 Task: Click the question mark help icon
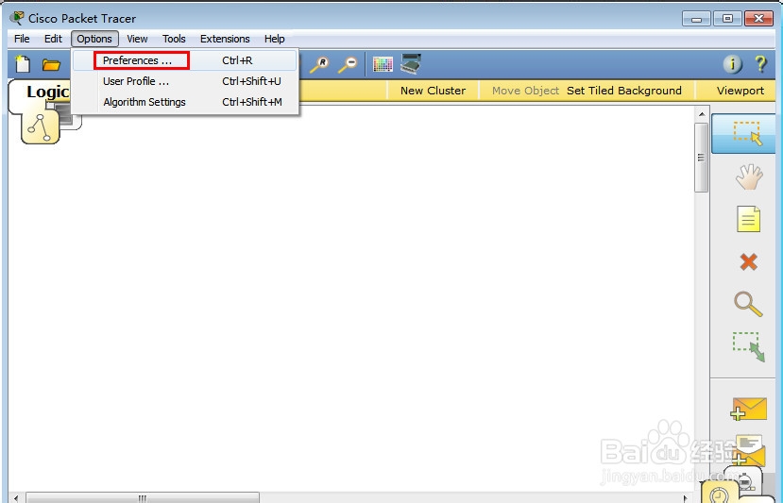click(x=760, y=64)
